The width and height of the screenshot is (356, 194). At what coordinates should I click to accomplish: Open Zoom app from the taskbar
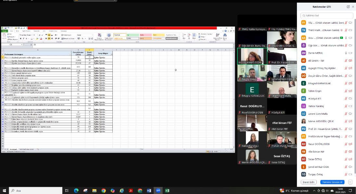click(x=158, y=191)
